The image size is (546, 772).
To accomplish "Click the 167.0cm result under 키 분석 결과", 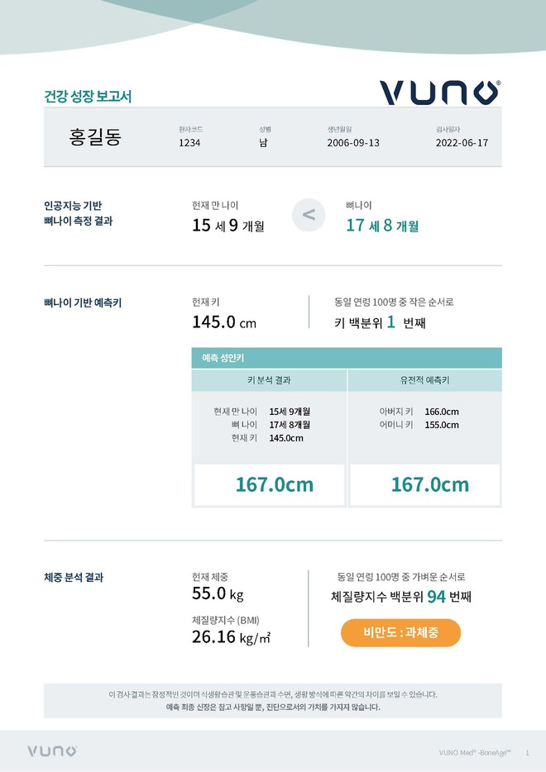I will pos(274,485).
